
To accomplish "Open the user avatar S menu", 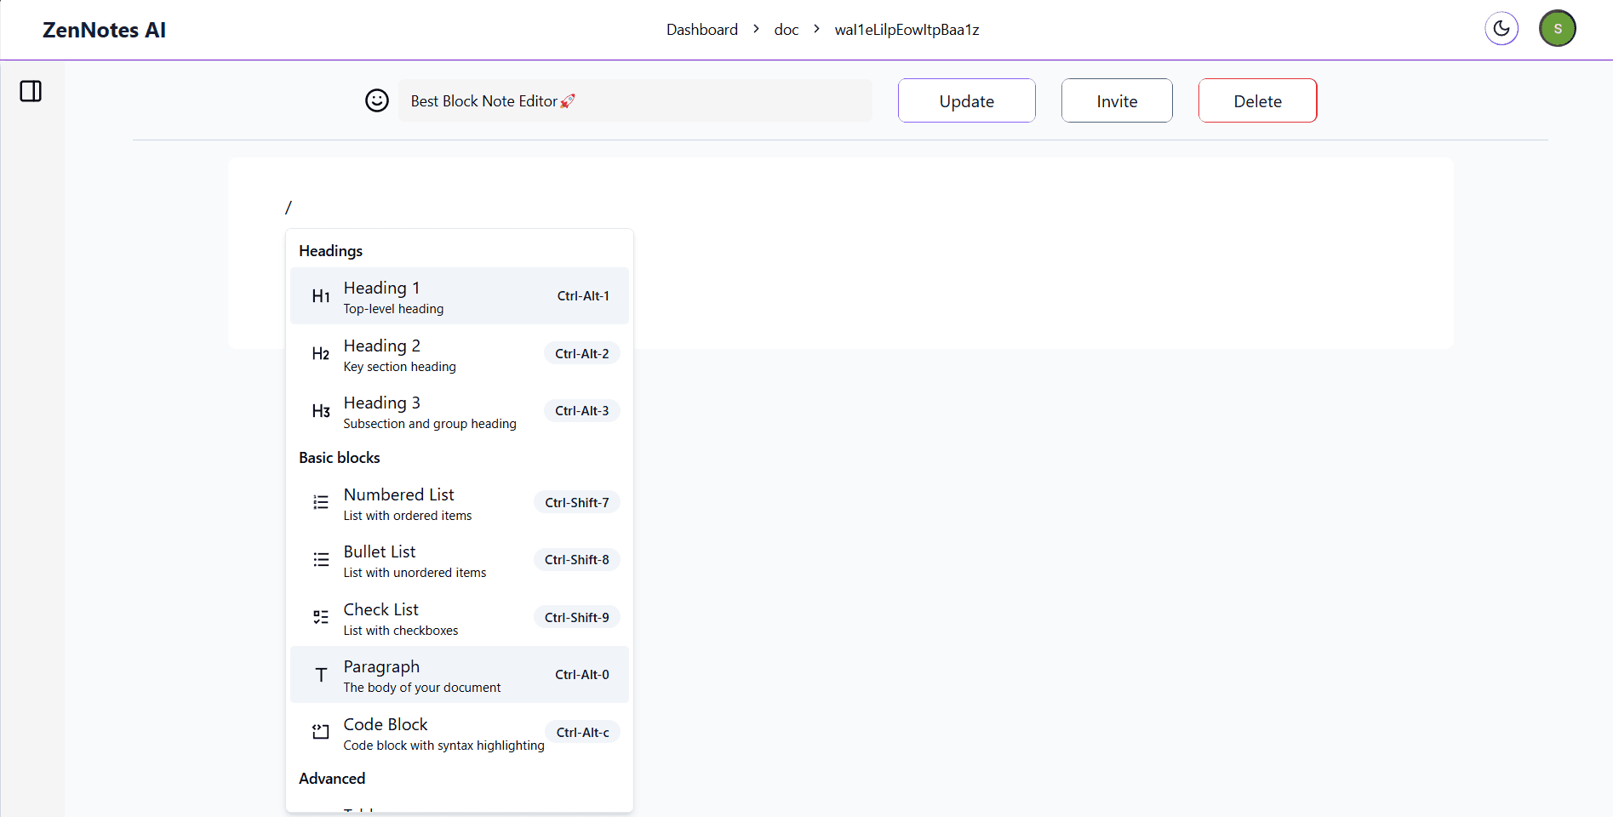I will [1558, 29].
